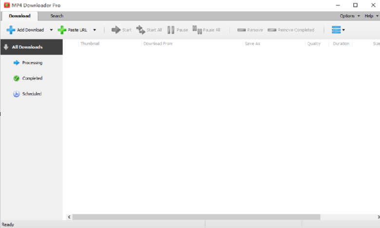Click the Scheduled clock icon
This screenshot has height=228, width=380.
coord(16,94)
